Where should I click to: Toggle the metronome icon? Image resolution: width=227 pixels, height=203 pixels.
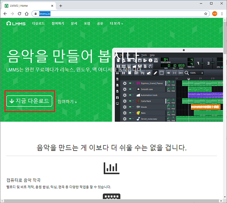coord(156,61)
